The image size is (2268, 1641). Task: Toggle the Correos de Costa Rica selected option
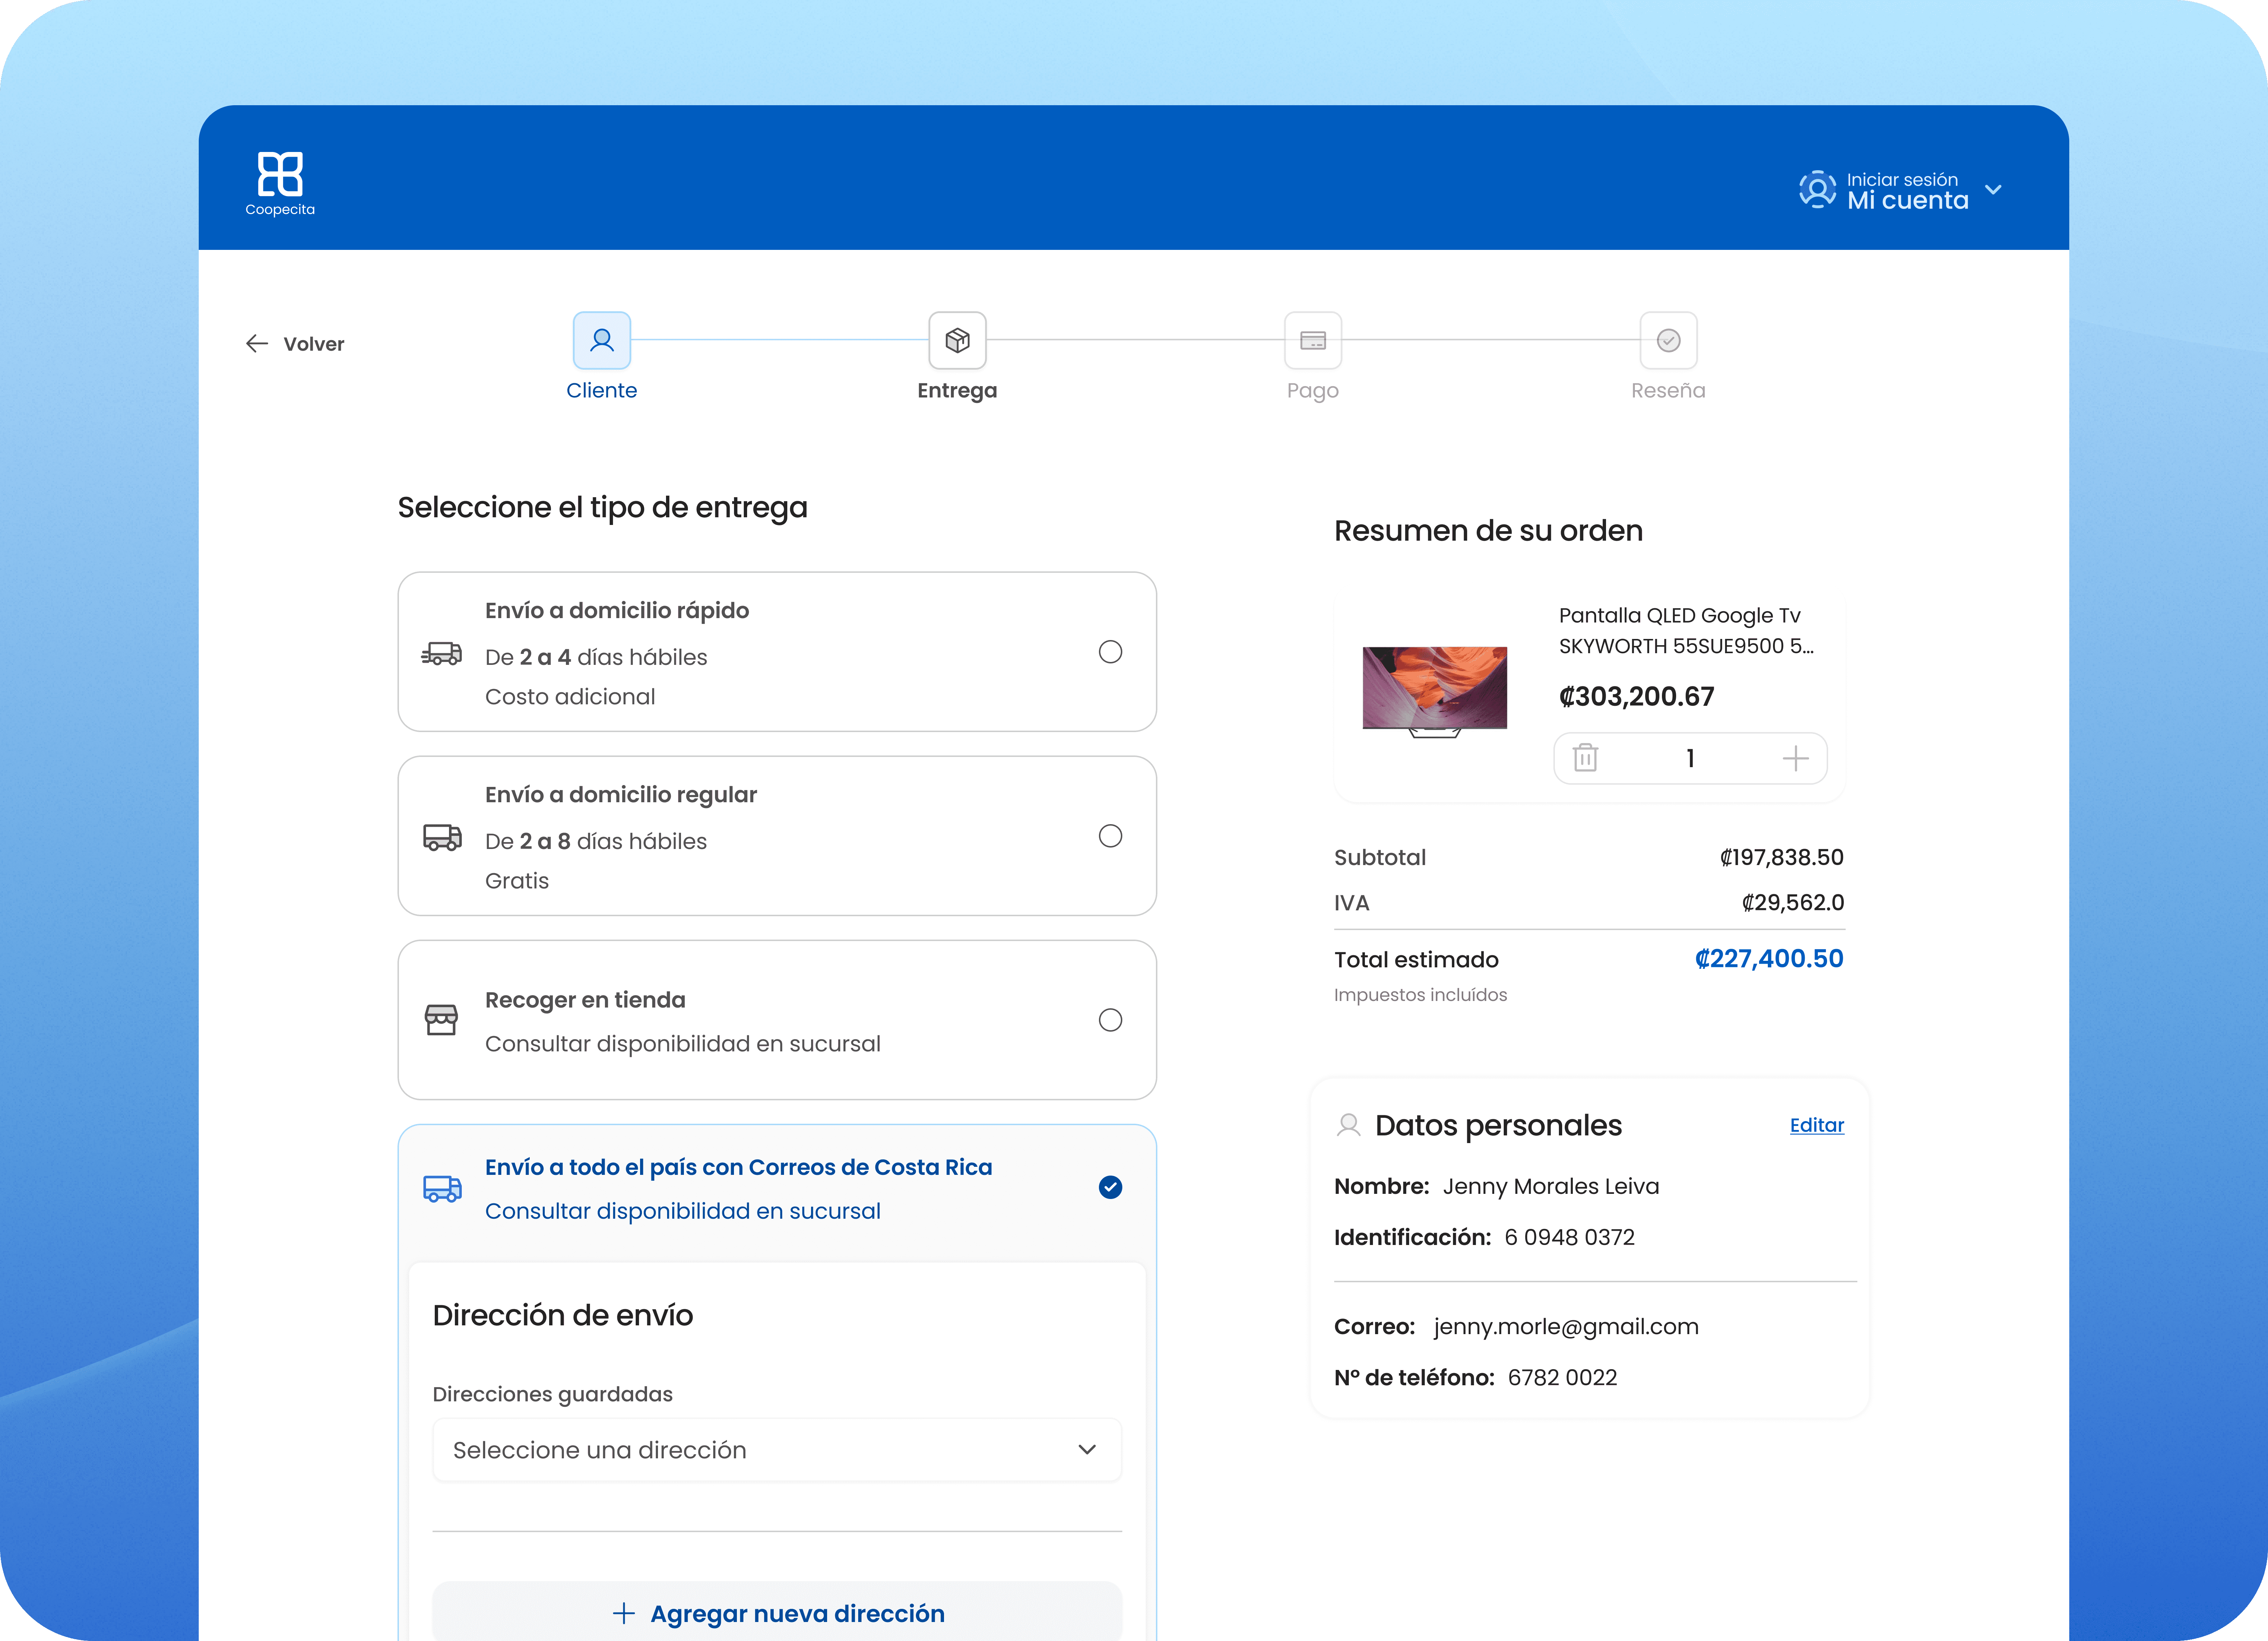click(x=1110, y=1187)
